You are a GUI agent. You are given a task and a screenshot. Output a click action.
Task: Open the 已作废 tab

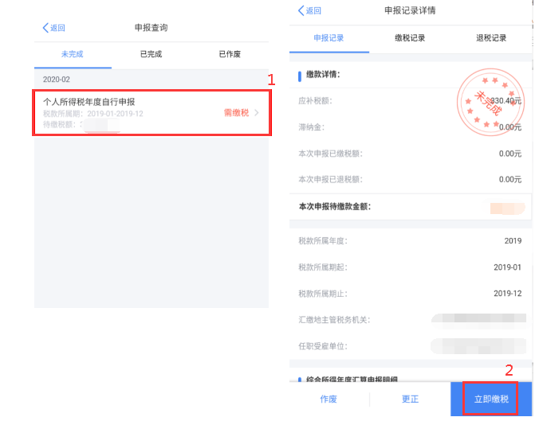pyautogui.click(x=230, y=54)
